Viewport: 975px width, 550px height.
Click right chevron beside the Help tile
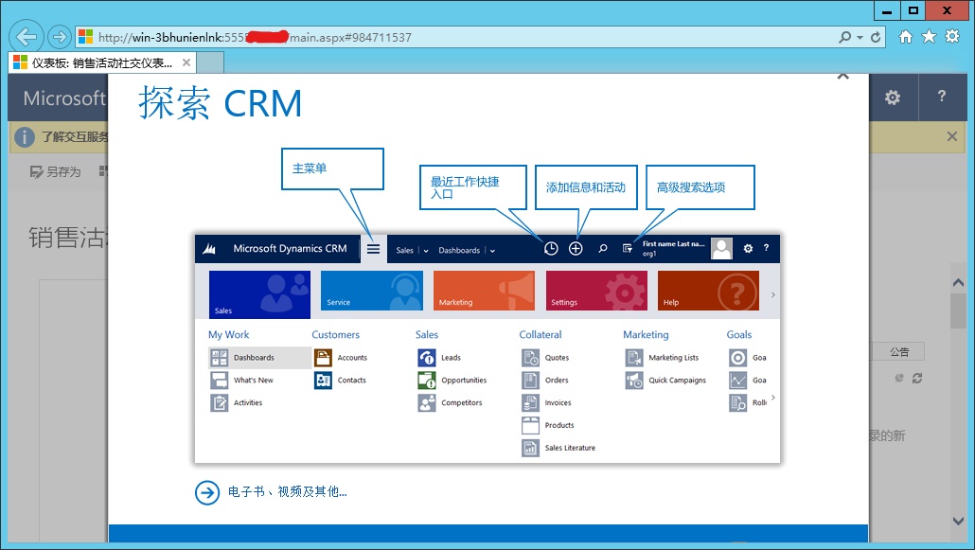pos(773,295)
